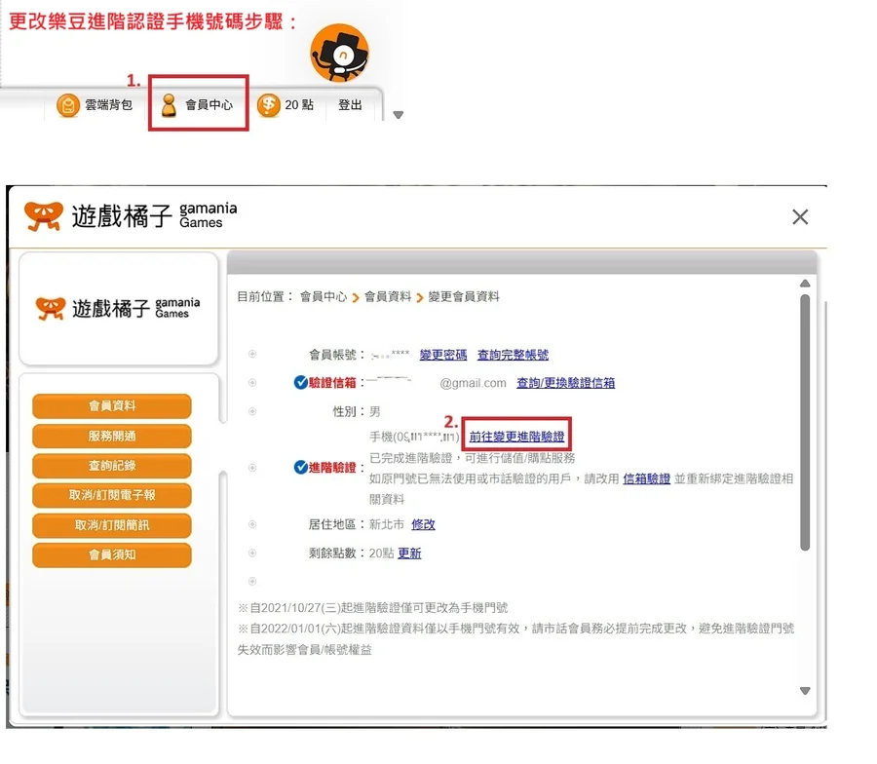877x764 pixels.
Task: Click the 信箱驗證 link
Action: [646, 478]
